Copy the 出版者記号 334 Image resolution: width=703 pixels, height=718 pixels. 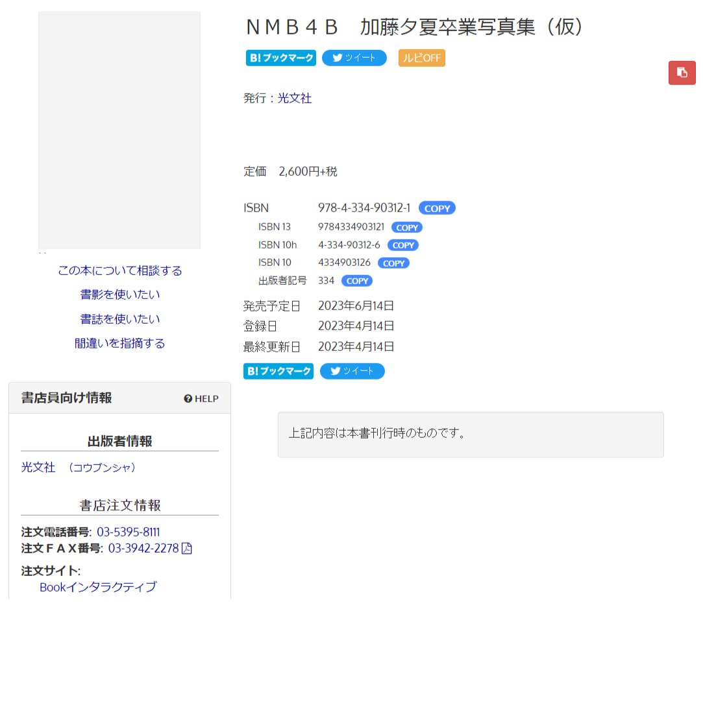point(357,281)
